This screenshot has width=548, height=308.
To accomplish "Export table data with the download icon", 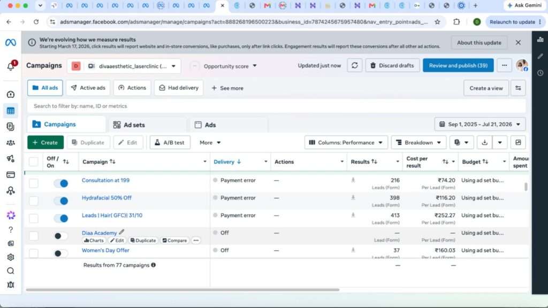I will [x=484, y=142].
